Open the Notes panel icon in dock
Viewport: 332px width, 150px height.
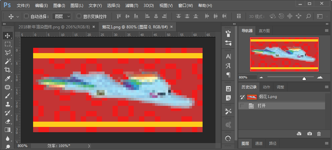tap(228, 98)
